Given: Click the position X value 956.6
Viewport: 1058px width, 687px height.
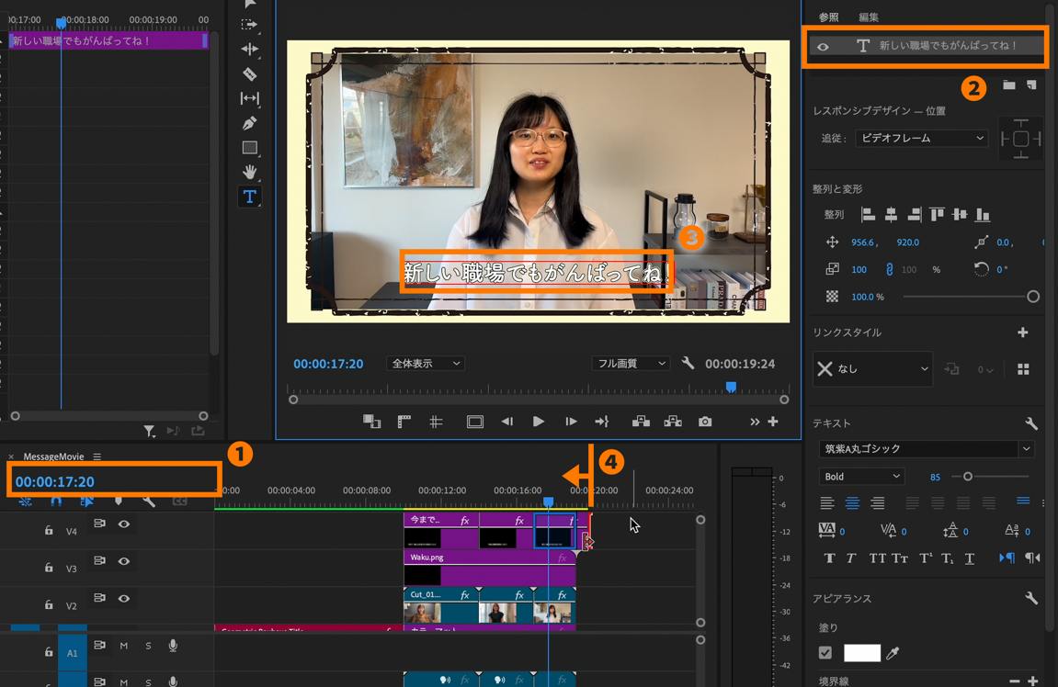Looking at the screenshot, I should (x=862, y=242).
